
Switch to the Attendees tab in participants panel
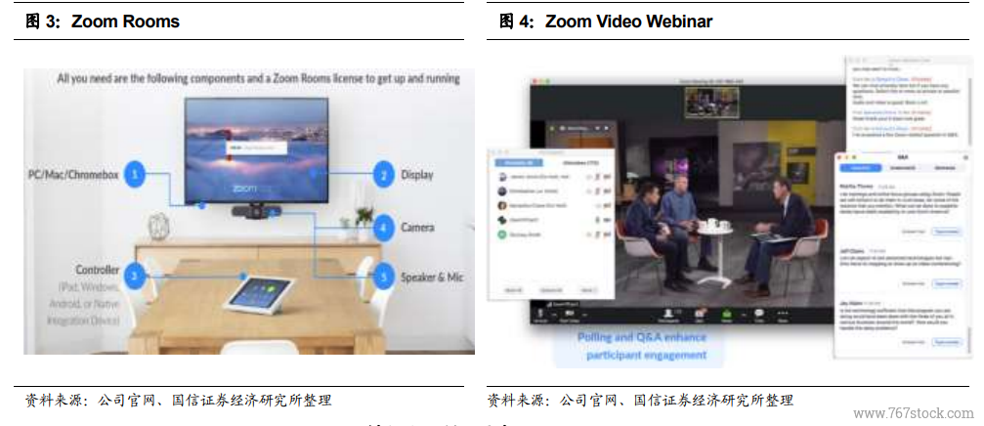tap(580, 162)
